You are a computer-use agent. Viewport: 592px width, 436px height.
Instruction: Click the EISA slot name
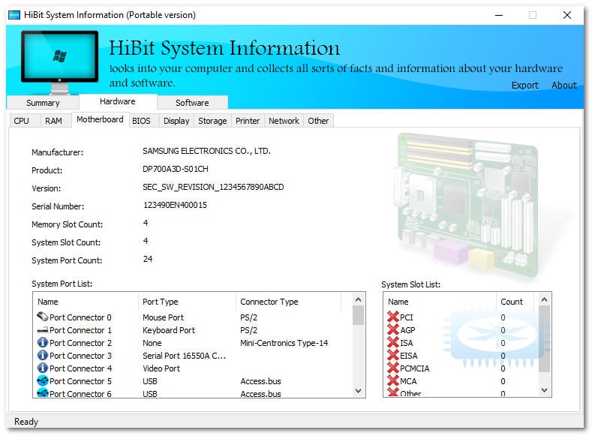[408, 356]
